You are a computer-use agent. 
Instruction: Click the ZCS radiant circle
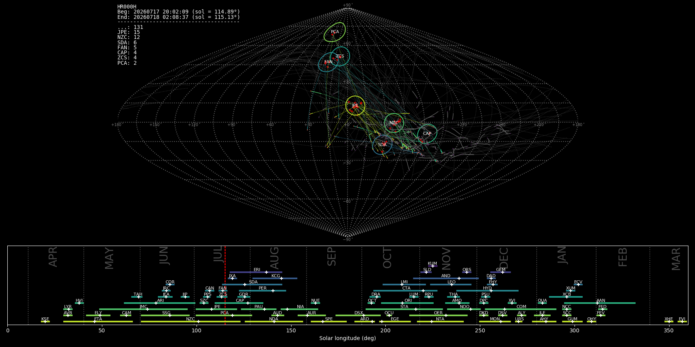pos(340,56)
